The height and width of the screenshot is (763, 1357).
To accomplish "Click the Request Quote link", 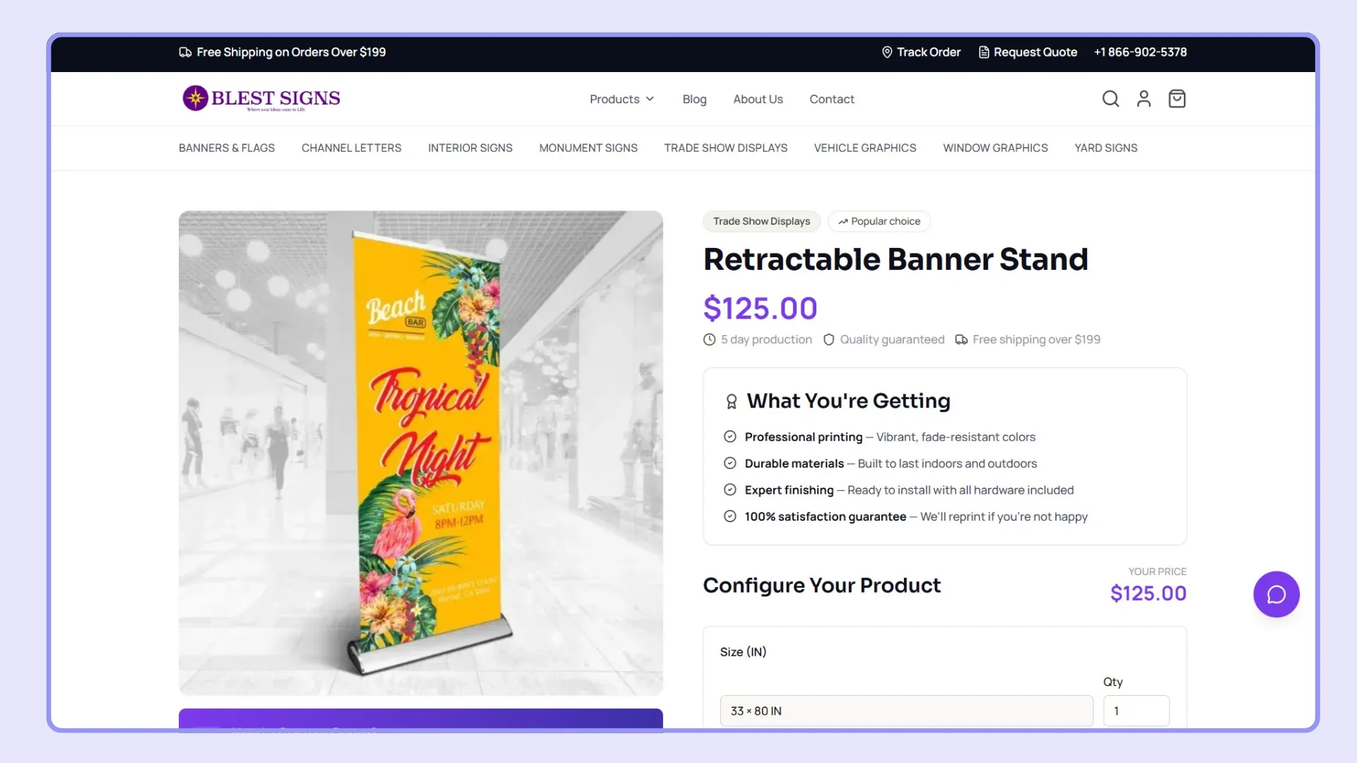I will click(x=1028, y=52).
